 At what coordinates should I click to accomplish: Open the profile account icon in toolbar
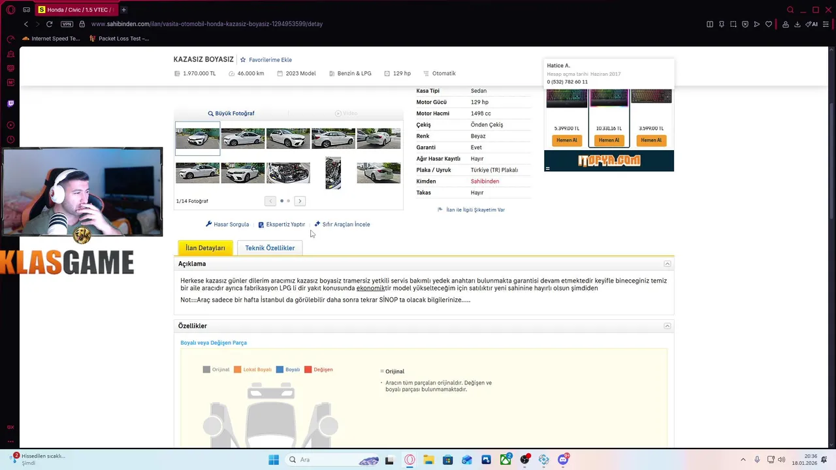click(x=786, y=24)
